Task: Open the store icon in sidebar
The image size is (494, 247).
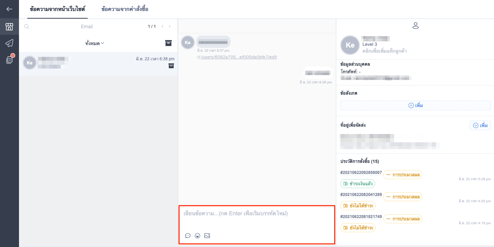Action: click(x=9, y=27)
